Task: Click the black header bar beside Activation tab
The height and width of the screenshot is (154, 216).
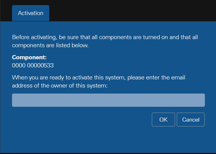Action: point(133,11)
